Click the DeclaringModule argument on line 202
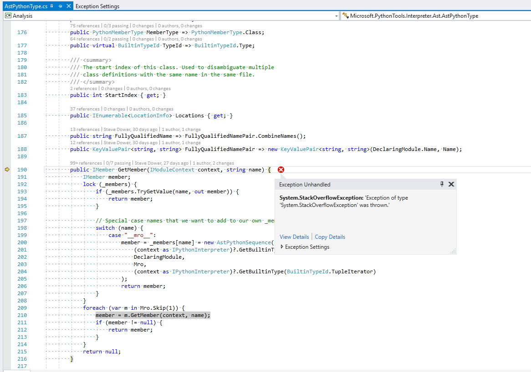 point(158,257)
